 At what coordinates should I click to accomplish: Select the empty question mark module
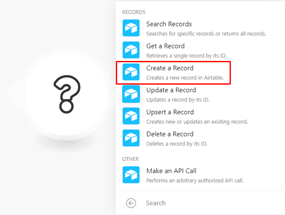tap(67, 94)
